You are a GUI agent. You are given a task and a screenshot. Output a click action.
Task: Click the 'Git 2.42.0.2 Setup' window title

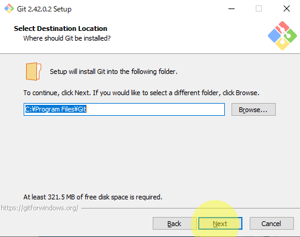[44, 9]
